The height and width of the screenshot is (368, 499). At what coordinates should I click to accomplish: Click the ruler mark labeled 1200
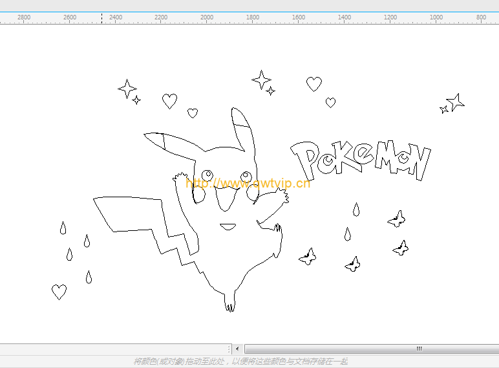tap(390, 17)
